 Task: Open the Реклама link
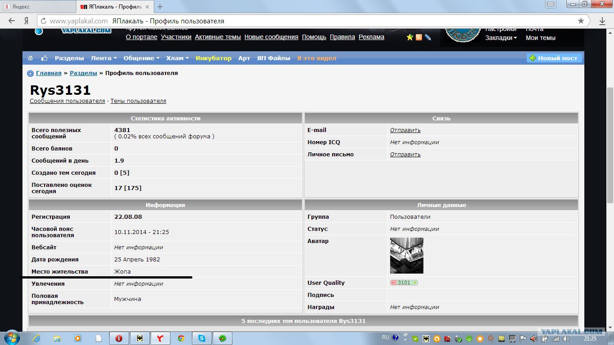point(371,37)
